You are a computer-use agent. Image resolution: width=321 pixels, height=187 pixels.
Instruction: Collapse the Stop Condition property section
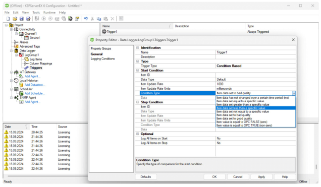138,102
